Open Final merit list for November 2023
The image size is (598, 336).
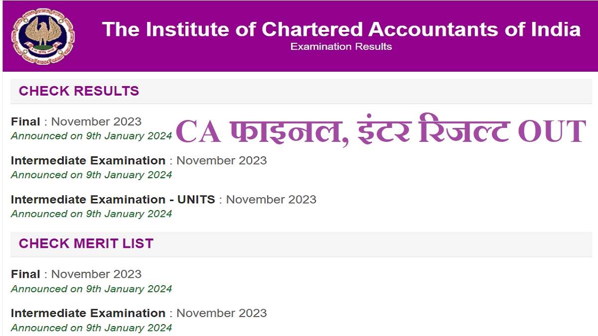click(x=75, y=274)
